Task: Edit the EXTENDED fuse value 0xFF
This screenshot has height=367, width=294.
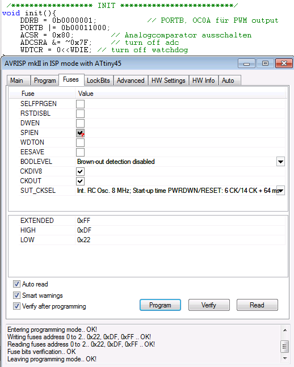Action: 83,221
